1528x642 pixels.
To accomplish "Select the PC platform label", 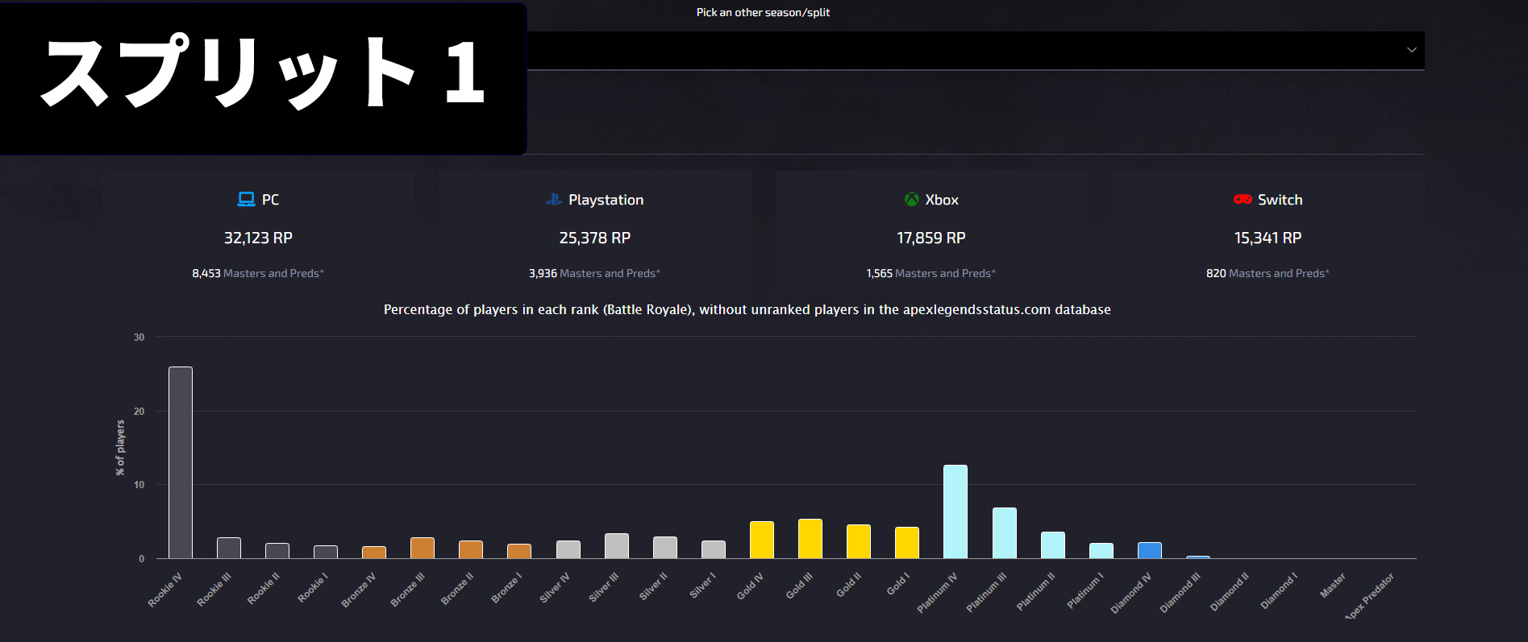I will coord(270,200).
